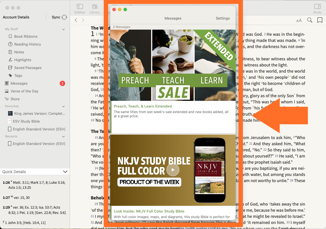Select Notes in the sidebar
The width and height of the screenshot is (326, 229).
(19, 52)
